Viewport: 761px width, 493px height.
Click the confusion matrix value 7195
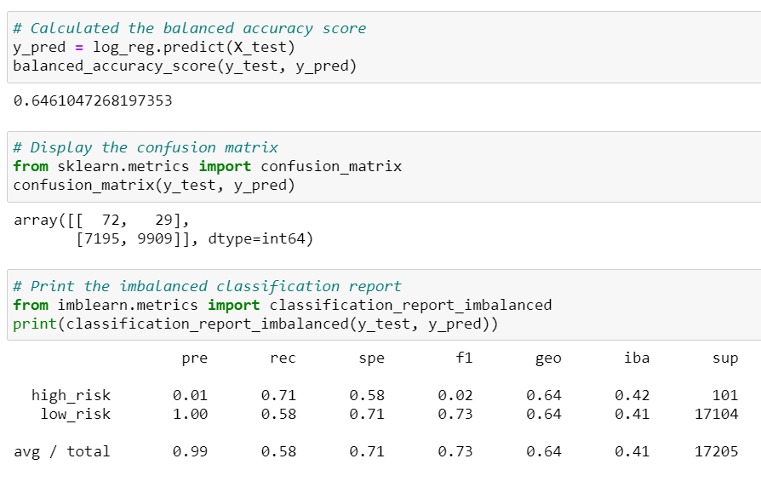[x=102, y=239]
